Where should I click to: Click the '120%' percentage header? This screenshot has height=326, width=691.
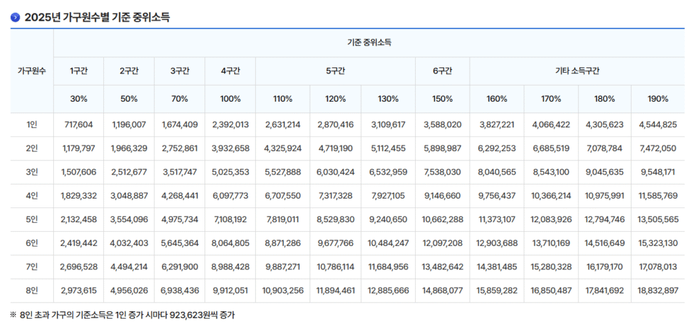335,99
